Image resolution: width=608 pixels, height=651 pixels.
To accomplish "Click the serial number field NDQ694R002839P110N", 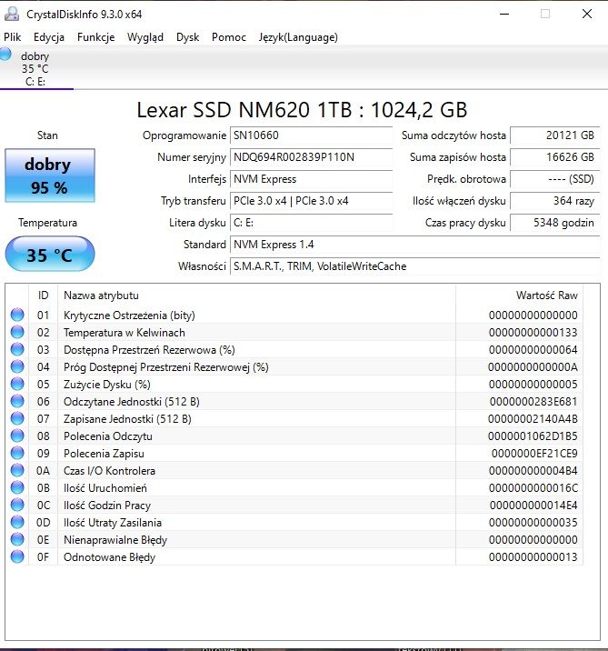I will 311,157.
